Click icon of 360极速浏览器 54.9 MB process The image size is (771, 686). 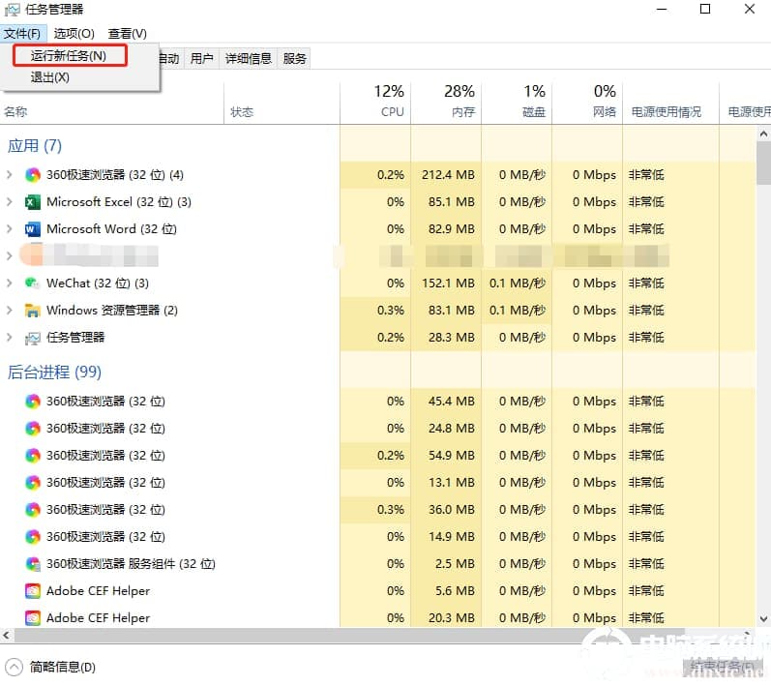coord(33,456)
